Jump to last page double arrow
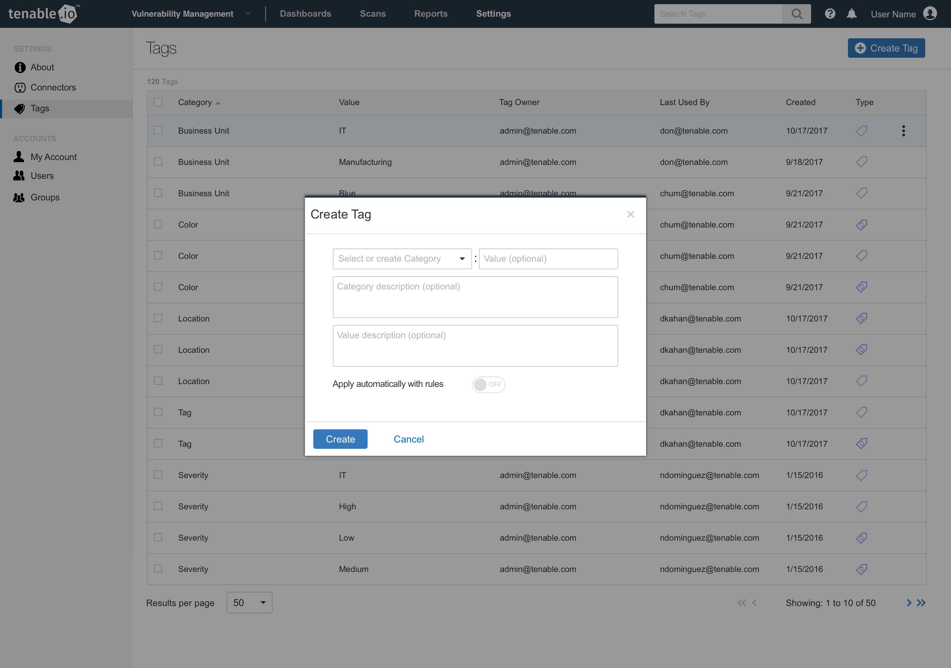 coord(921,603)
